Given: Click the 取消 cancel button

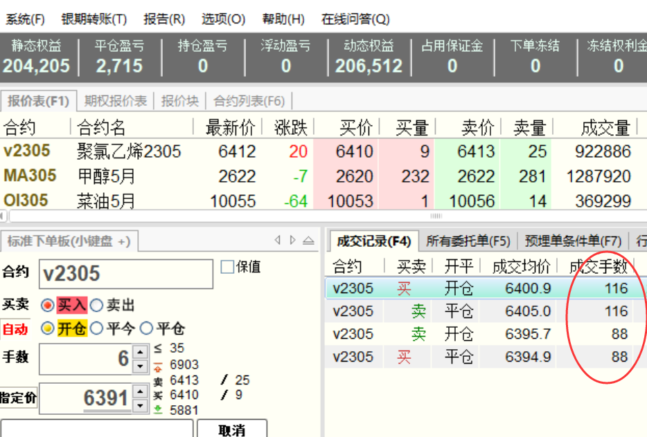Looking at the screenshot, I should [x=231, y=430].
